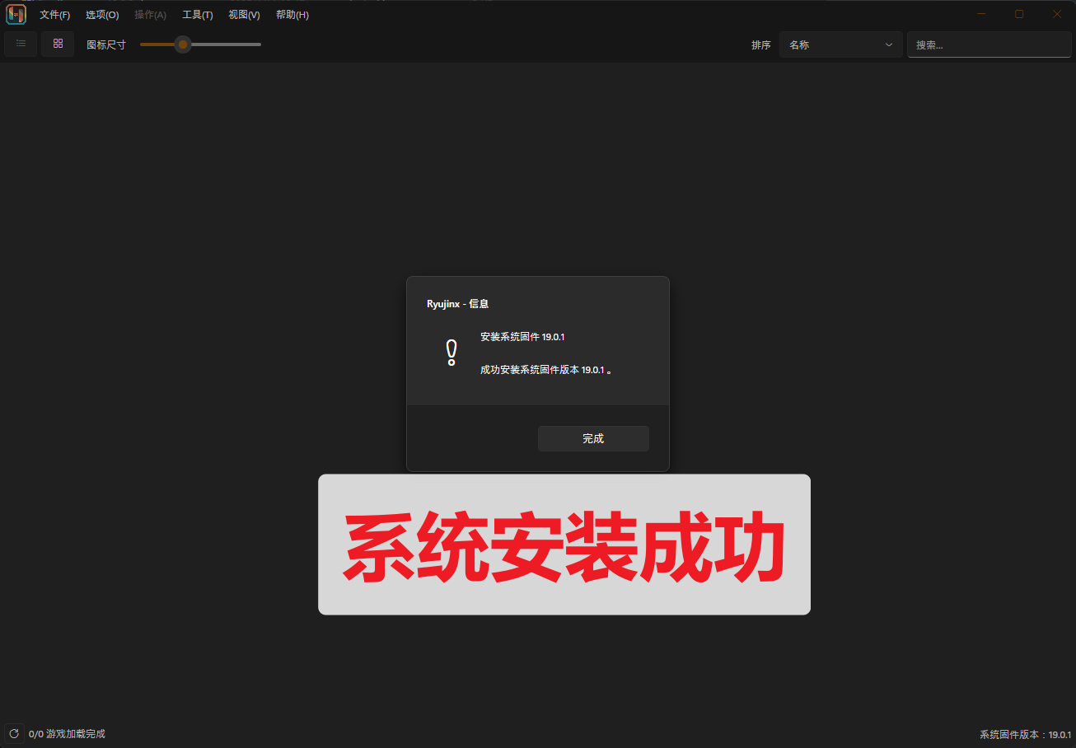Click the 0/0 游戏加载完成 status text

pyautogui.click(x=67, y=733)
